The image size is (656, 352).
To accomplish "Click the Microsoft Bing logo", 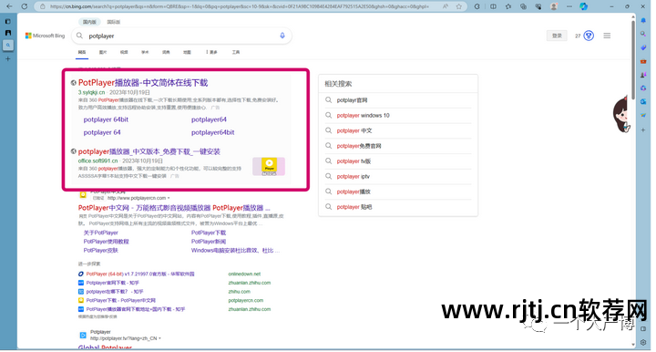I will (46, 36).
